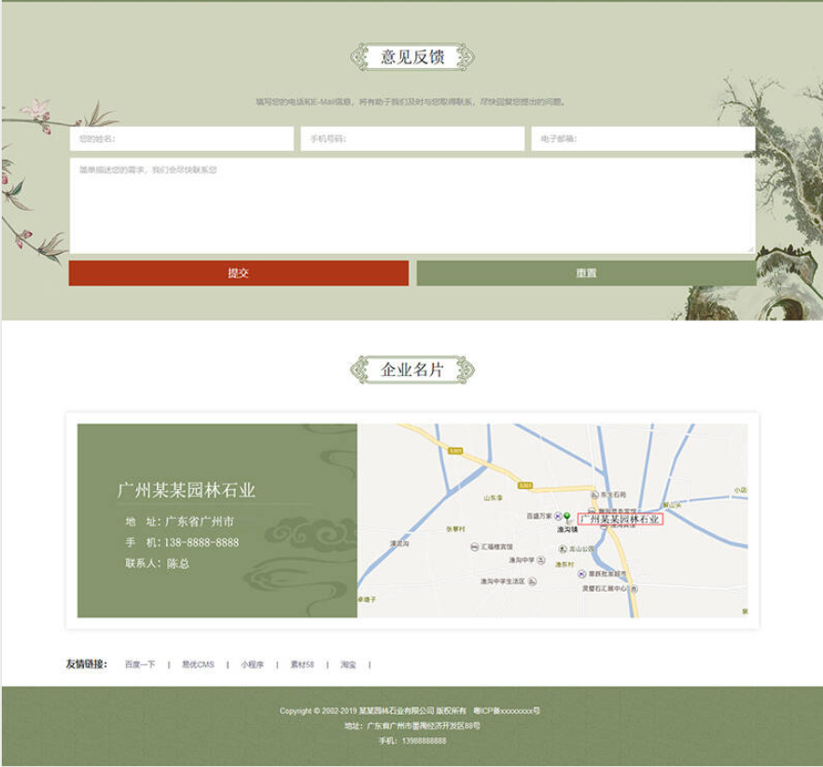Open the 百度一下 friendly link

140,665
